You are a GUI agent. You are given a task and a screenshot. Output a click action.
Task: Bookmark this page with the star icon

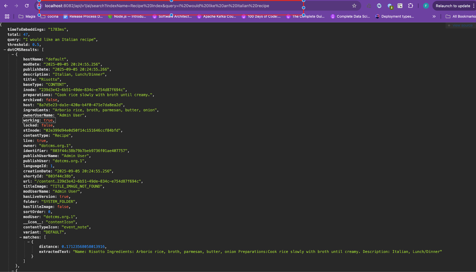[x=354, y=6]
